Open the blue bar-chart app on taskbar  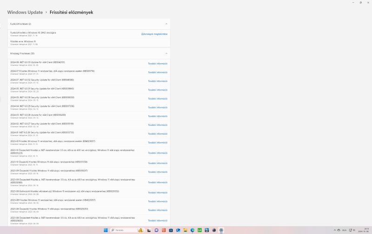click(206, 230)
